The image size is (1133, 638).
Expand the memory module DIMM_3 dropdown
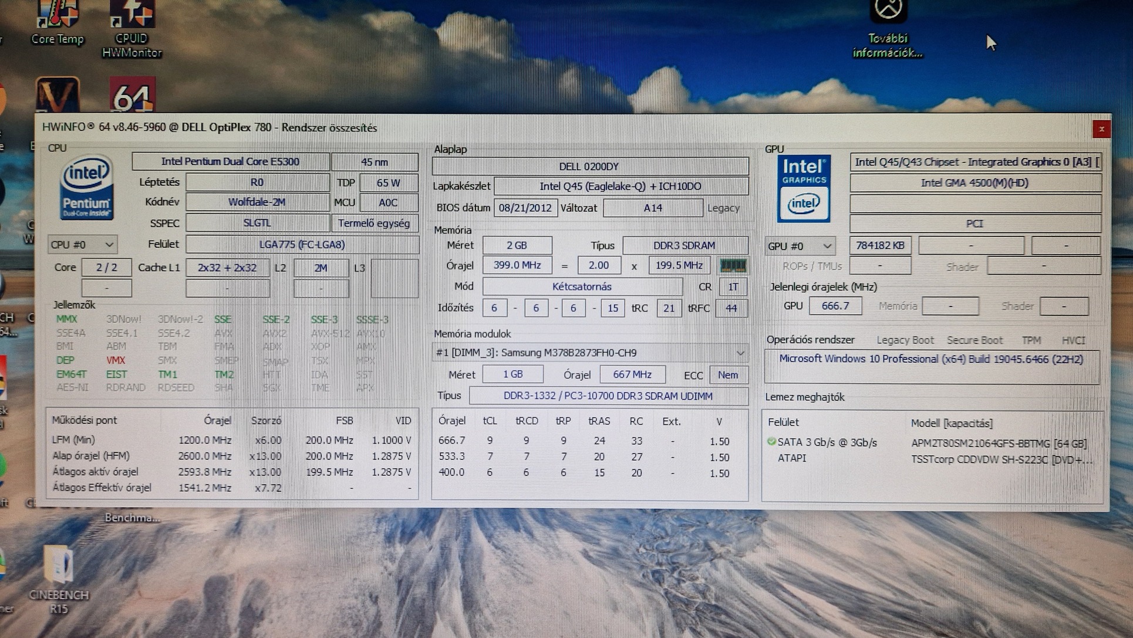point(740,353)
